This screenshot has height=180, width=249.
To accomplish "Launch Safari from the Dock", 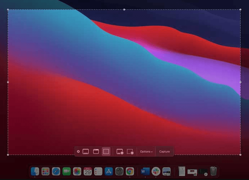I will click(x=56, y=171).
